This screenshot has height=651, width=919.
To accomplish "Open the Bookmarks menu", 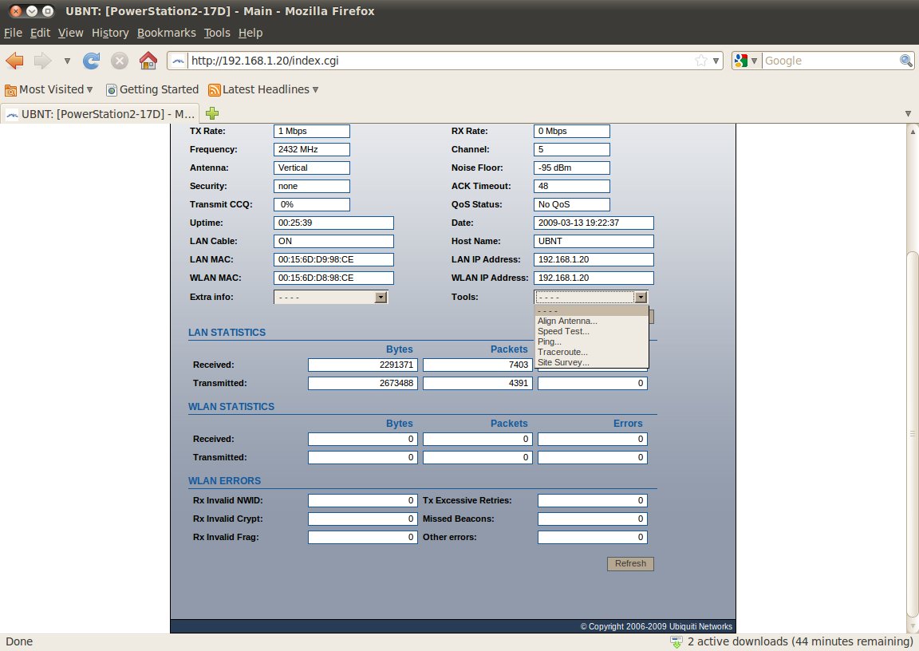I will pyautogui.click(x=166, y=33).
